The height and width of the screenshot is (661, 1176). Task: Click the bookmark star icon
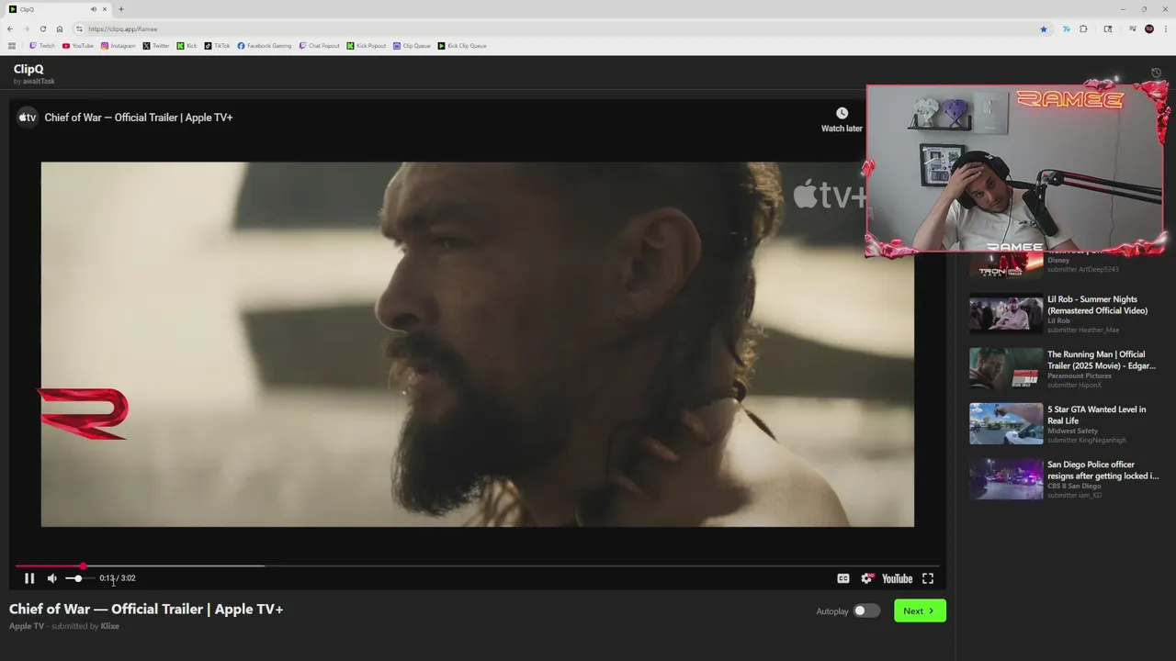coord(1044,28)
